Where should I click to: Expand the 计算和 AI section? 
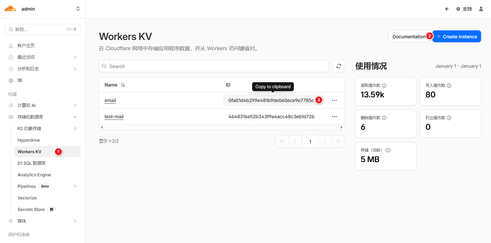tap(75, 105)
